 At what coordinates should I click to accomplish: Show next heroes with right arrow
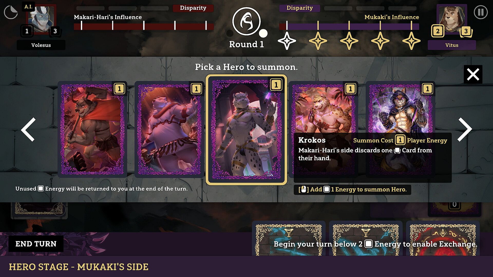(x=465, y=130)
